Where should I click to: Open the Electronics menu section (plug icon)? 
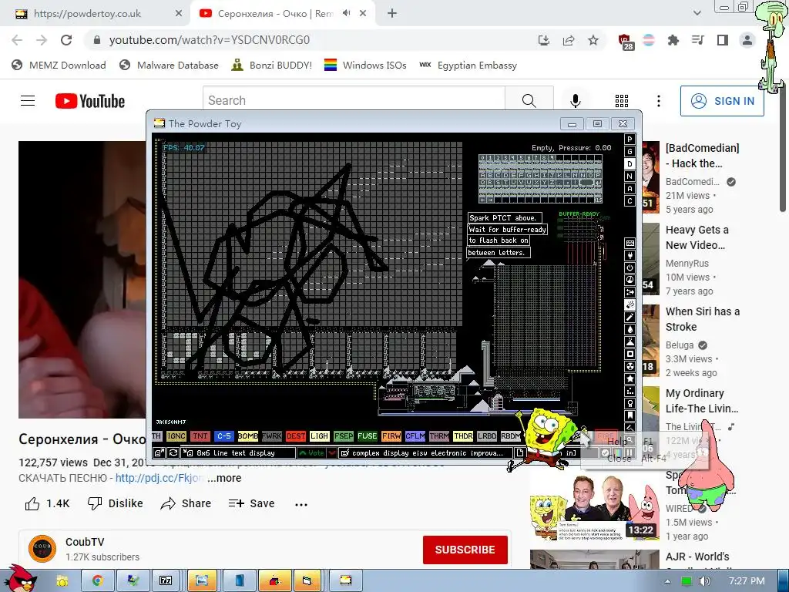click(630, 255)
